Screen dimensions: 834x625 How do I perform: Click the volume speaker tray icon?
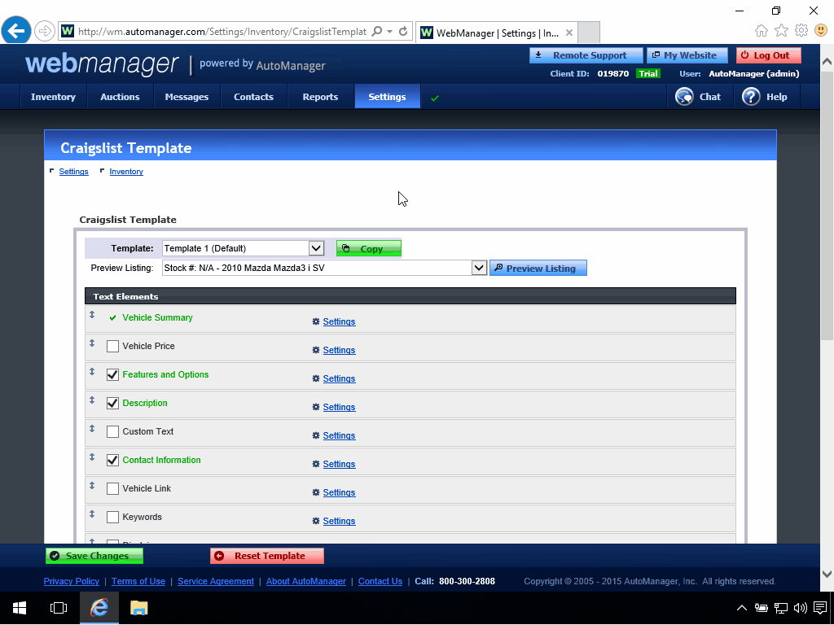800,608
